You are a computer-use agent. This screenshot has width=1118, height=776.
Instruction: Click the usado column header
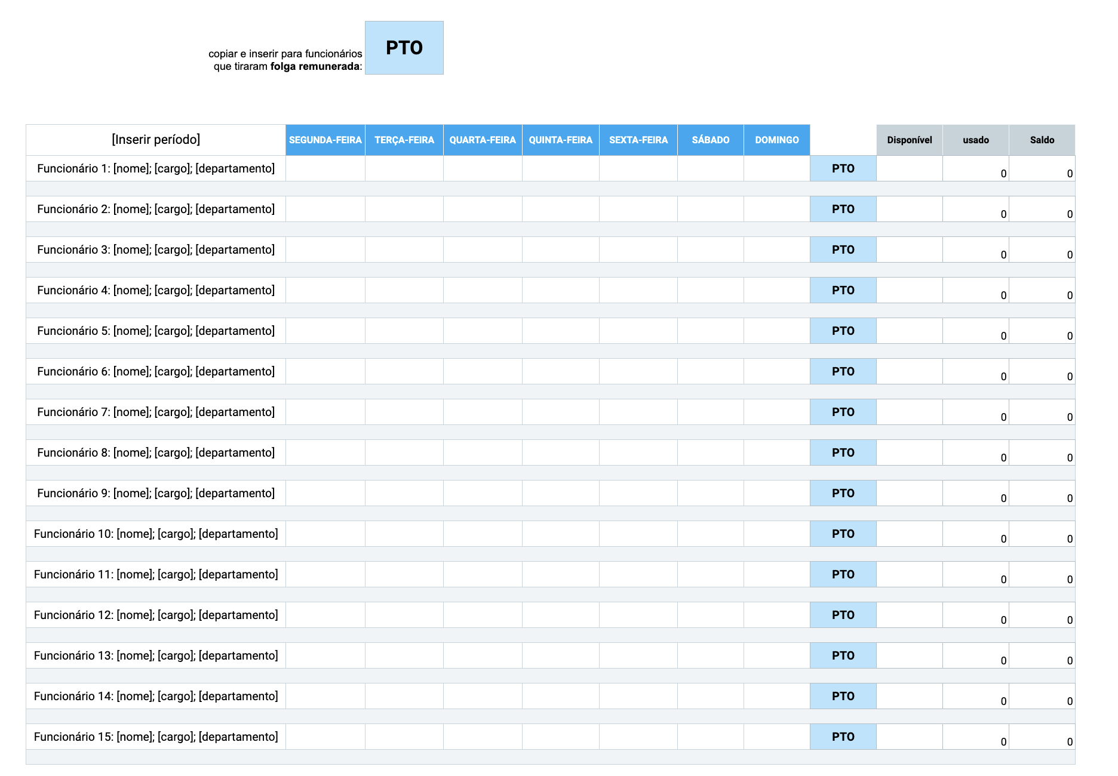(976, 140)
